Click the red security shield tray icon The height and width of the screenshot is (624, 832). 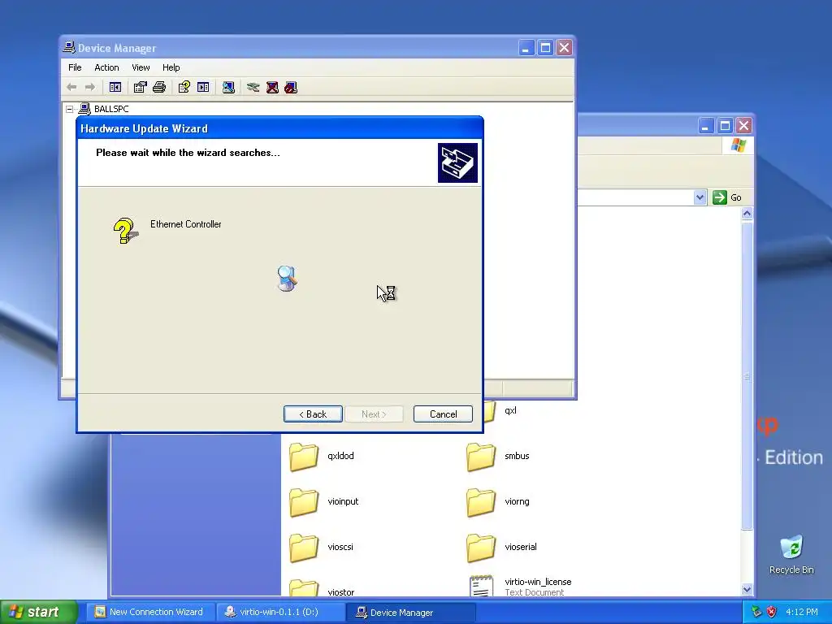click(772, 612)
